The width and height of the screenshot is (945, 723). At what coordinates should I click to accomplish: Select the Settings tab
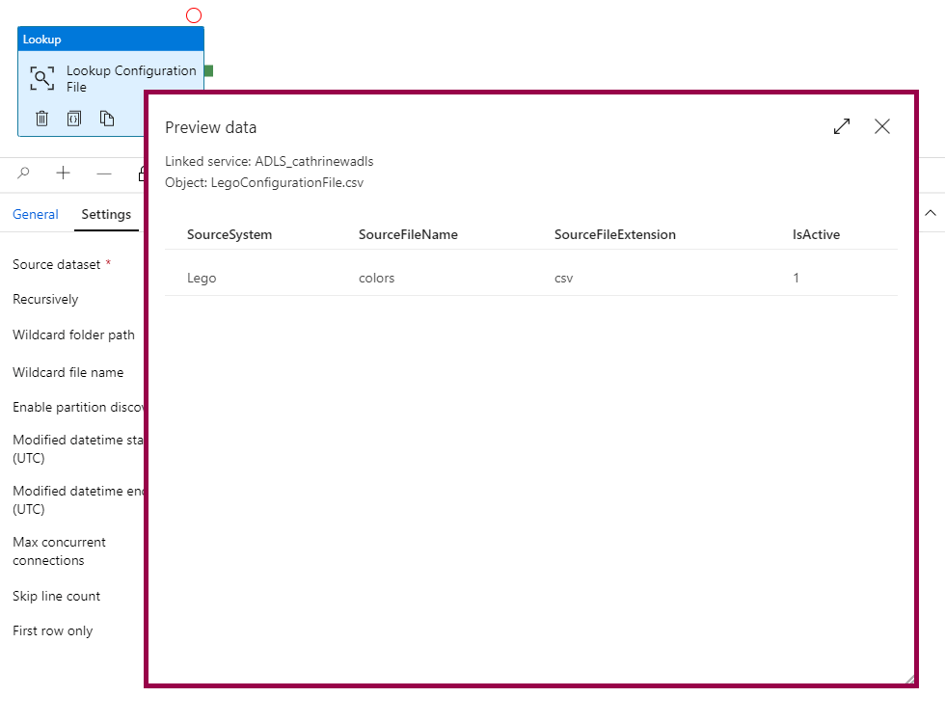click(x=106, y=215)
